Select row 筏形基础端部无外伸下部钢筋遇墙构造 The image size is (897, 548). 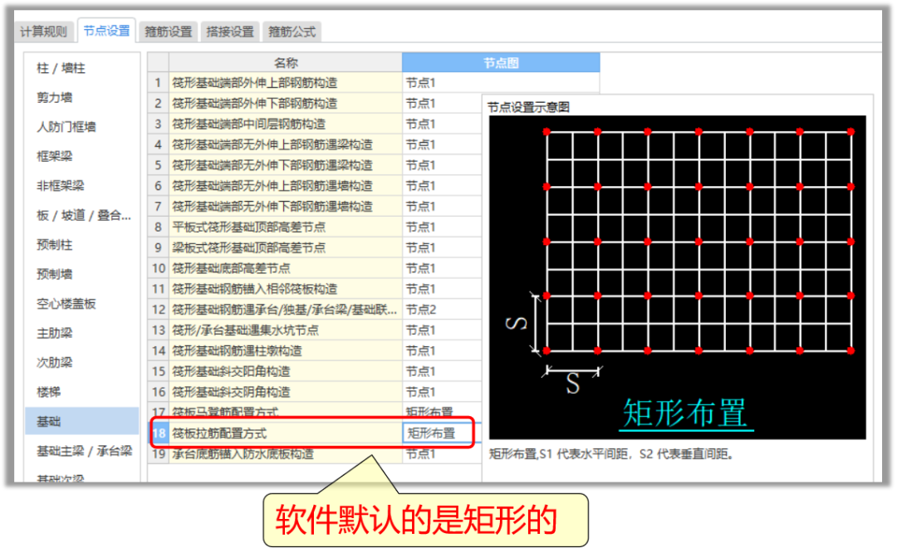(286, 207)
